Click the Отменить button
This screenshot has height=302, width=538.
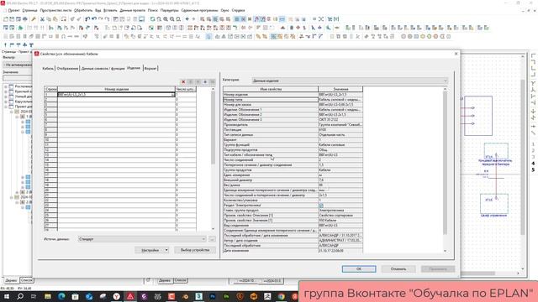tap(398, 269)
